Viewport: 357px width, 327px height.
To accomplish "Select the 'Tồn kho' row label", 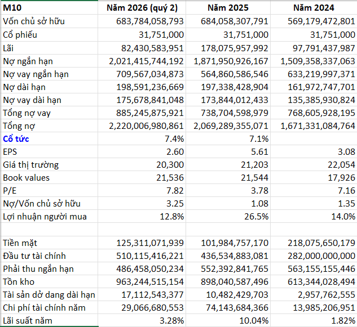I will coord(50,282).
